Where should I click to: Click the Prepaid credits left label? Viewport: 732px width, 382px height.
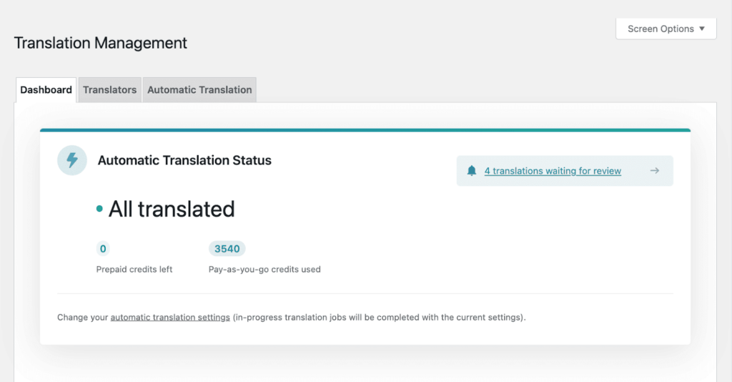(x=134, y=270)
